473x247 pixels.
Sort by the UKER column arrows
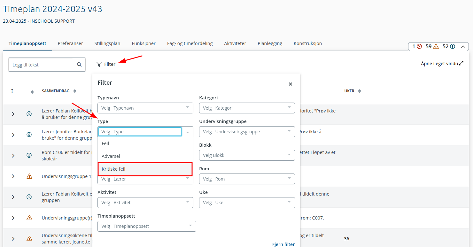tap(360, 91)
